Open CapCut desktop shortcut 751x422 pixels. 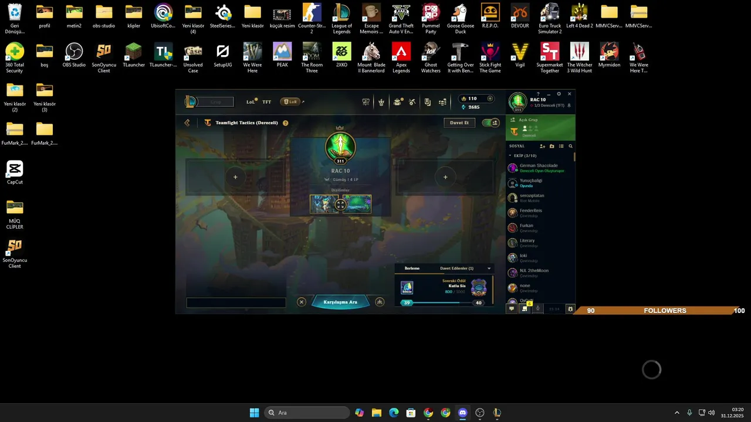[15, 172]
